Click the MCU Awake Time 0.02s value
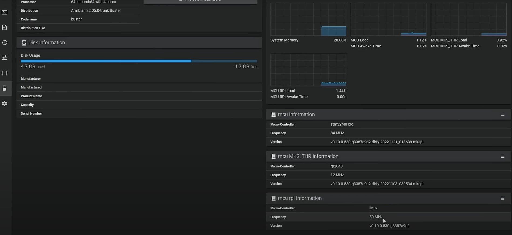The width and height of the screenshot is (512, 235). coord(422,46)
